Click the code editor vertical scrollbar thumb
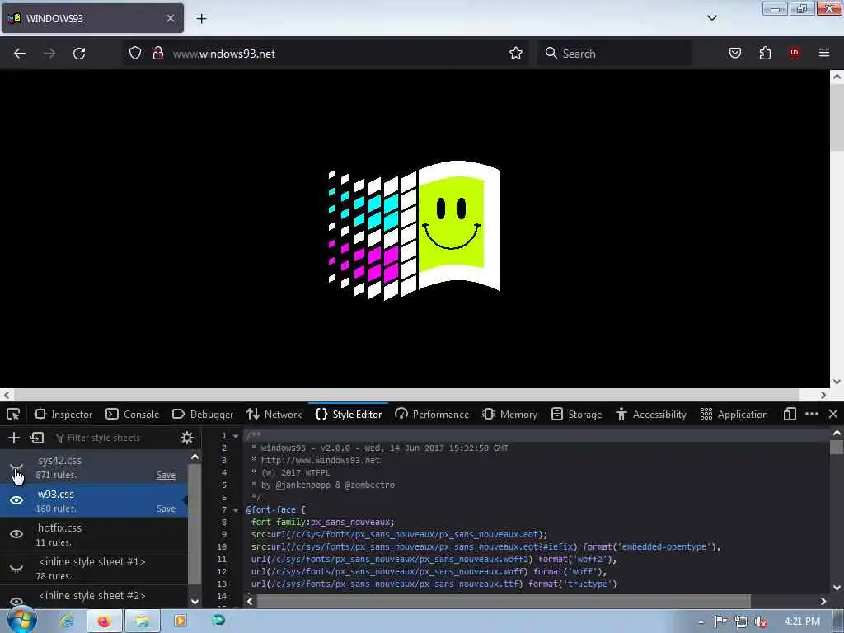The image size is (844, 633). (837, 448)
